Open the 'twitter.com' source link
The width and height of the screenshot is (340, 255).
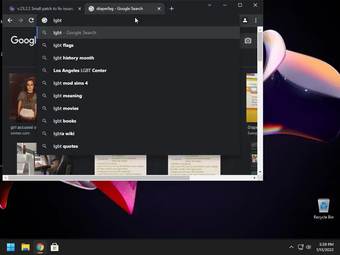pyautogui.click(x=20, y=133)
